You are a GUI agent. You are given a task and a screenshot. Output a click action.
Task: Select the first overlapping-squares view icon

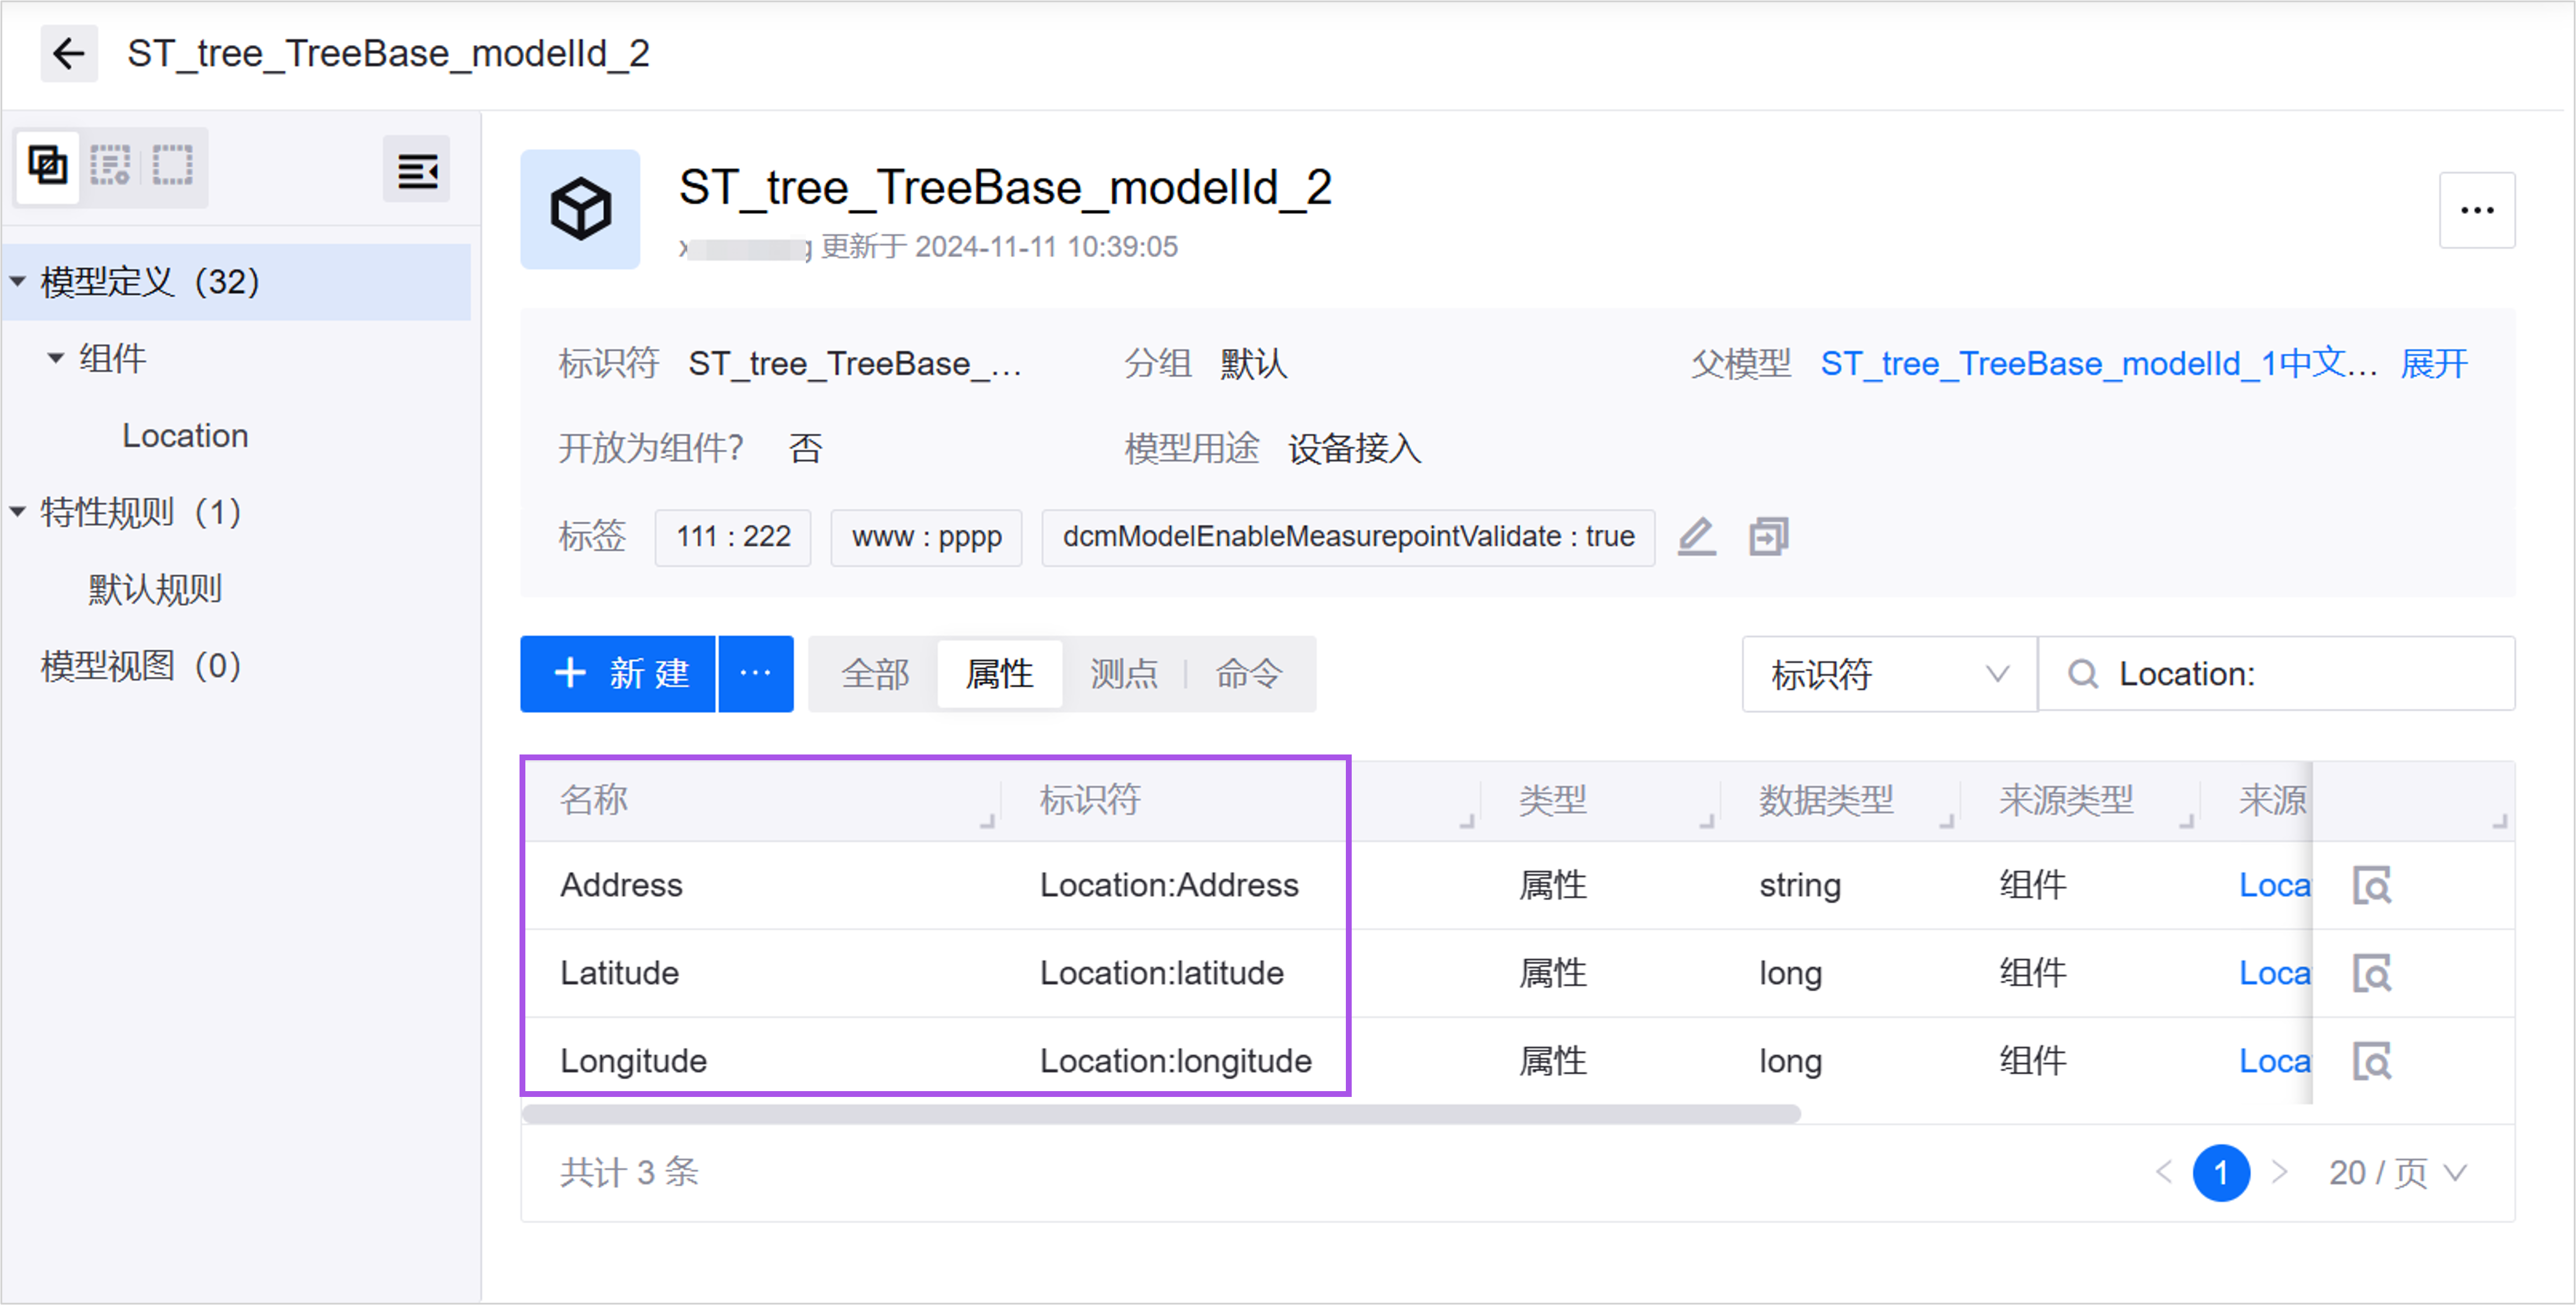[47, 165]
